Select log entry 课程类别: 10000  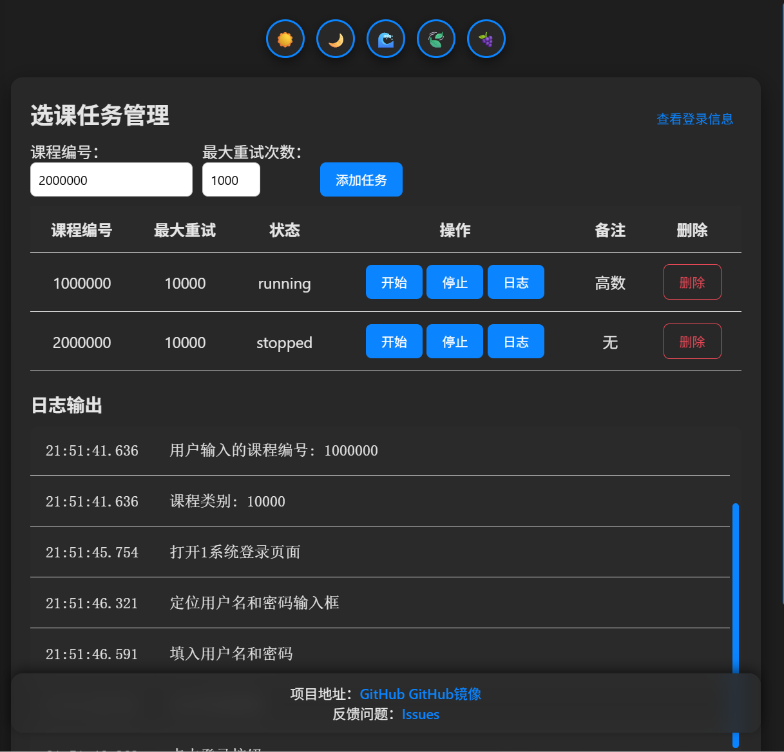click(x=380, y=501)
